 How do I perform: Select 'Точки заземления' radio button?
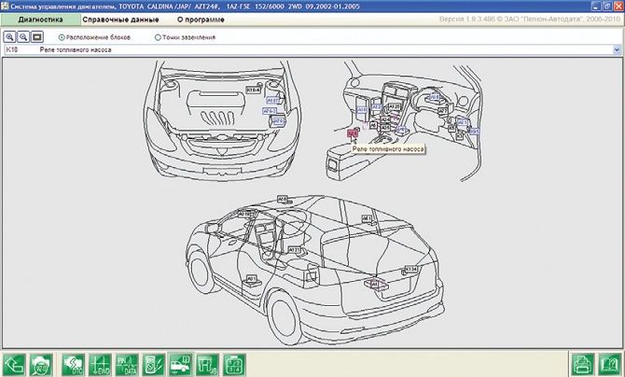(158, 37)
